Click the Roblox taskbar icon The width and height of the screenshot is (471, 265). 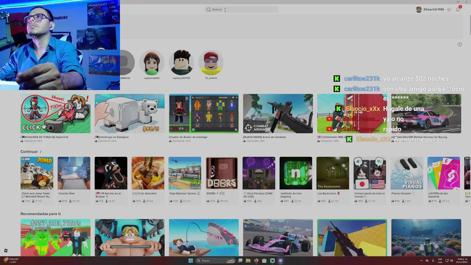280,261
